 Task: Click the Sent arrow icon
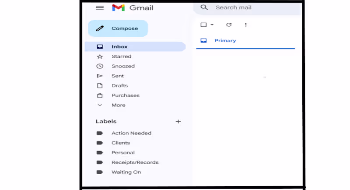click(x=100, y=76)
